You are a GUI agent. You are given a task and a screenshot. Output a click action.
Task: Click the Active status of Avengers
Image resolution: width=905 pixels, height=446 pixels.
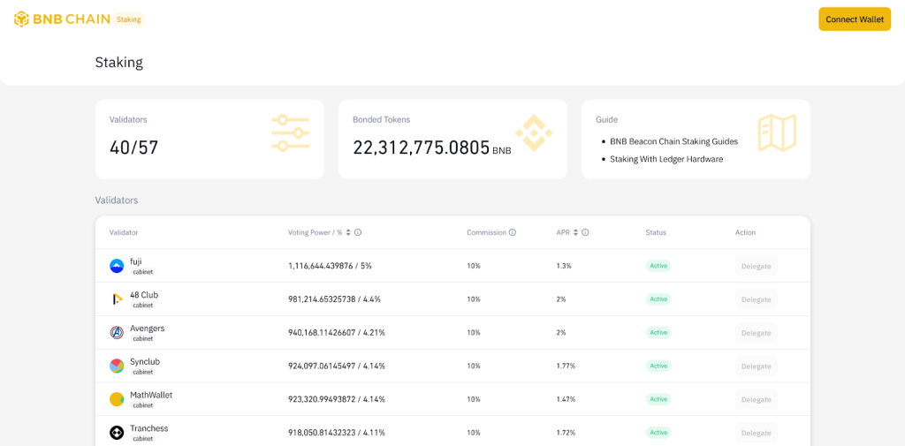tap(658, 333)
